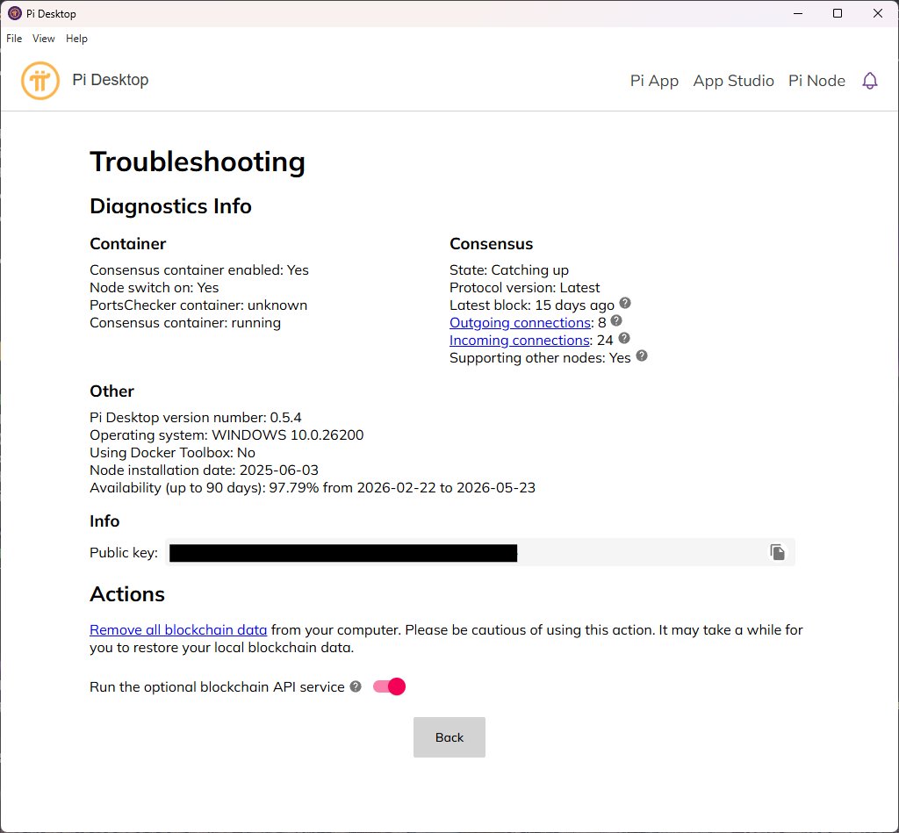
Task: Click the Pi Desktop orange logo icon
Action: click(40, 80)
